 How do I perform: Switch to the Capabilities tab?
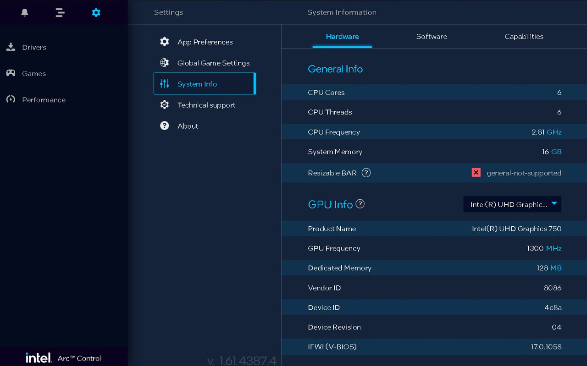click(524, 37)
